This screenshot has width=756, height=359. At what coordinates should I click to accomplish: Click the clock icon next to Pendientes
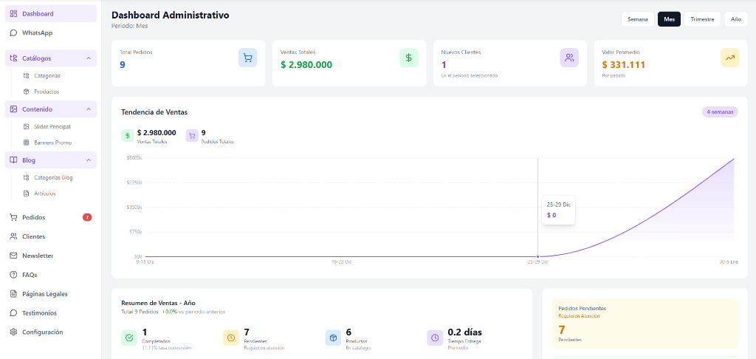(x=231, y=338)
